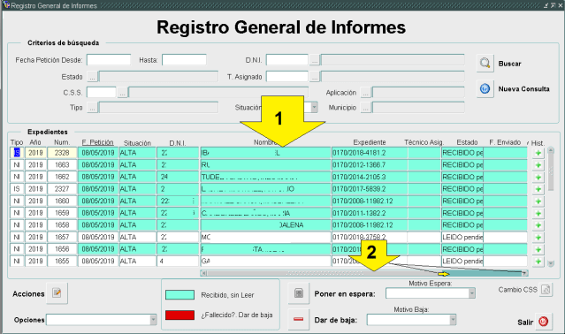The width and height of the screenshot is (565, 334).
Task: Click the table horizontal scrollbar left arrow
Action: 204,274
